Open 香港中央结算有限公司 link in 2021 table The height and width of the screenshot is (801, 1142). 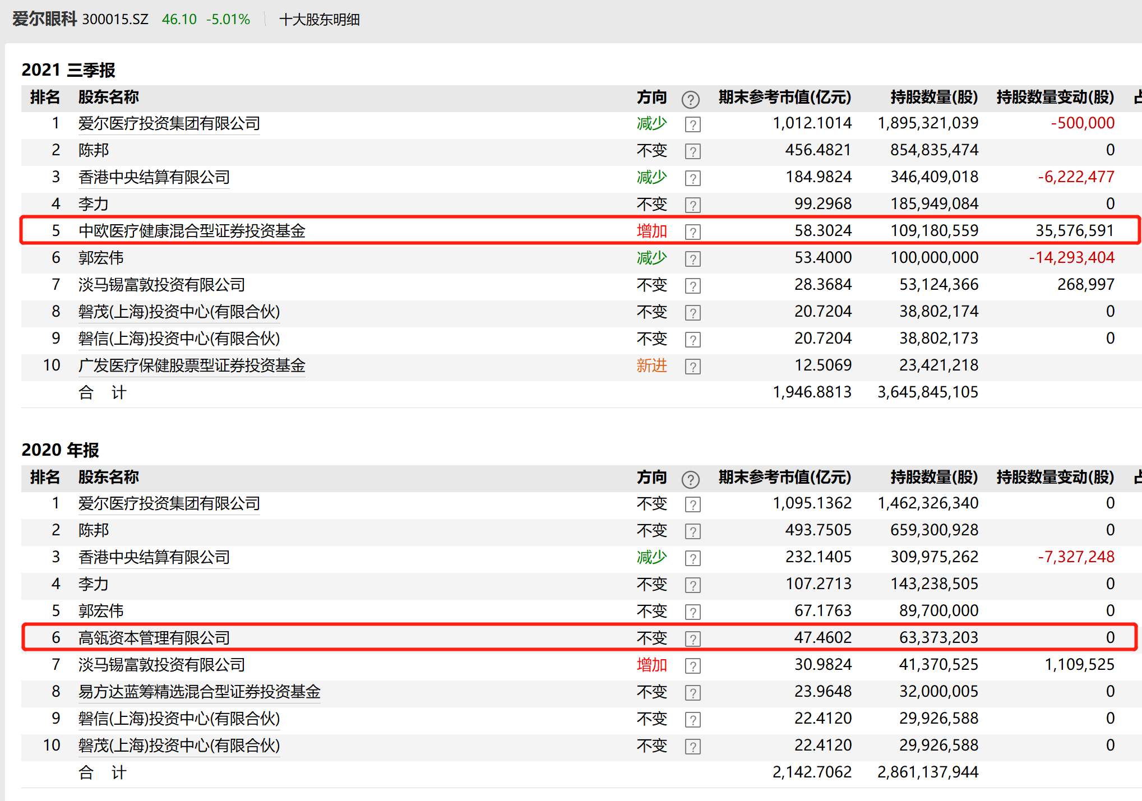coord(154,177)
